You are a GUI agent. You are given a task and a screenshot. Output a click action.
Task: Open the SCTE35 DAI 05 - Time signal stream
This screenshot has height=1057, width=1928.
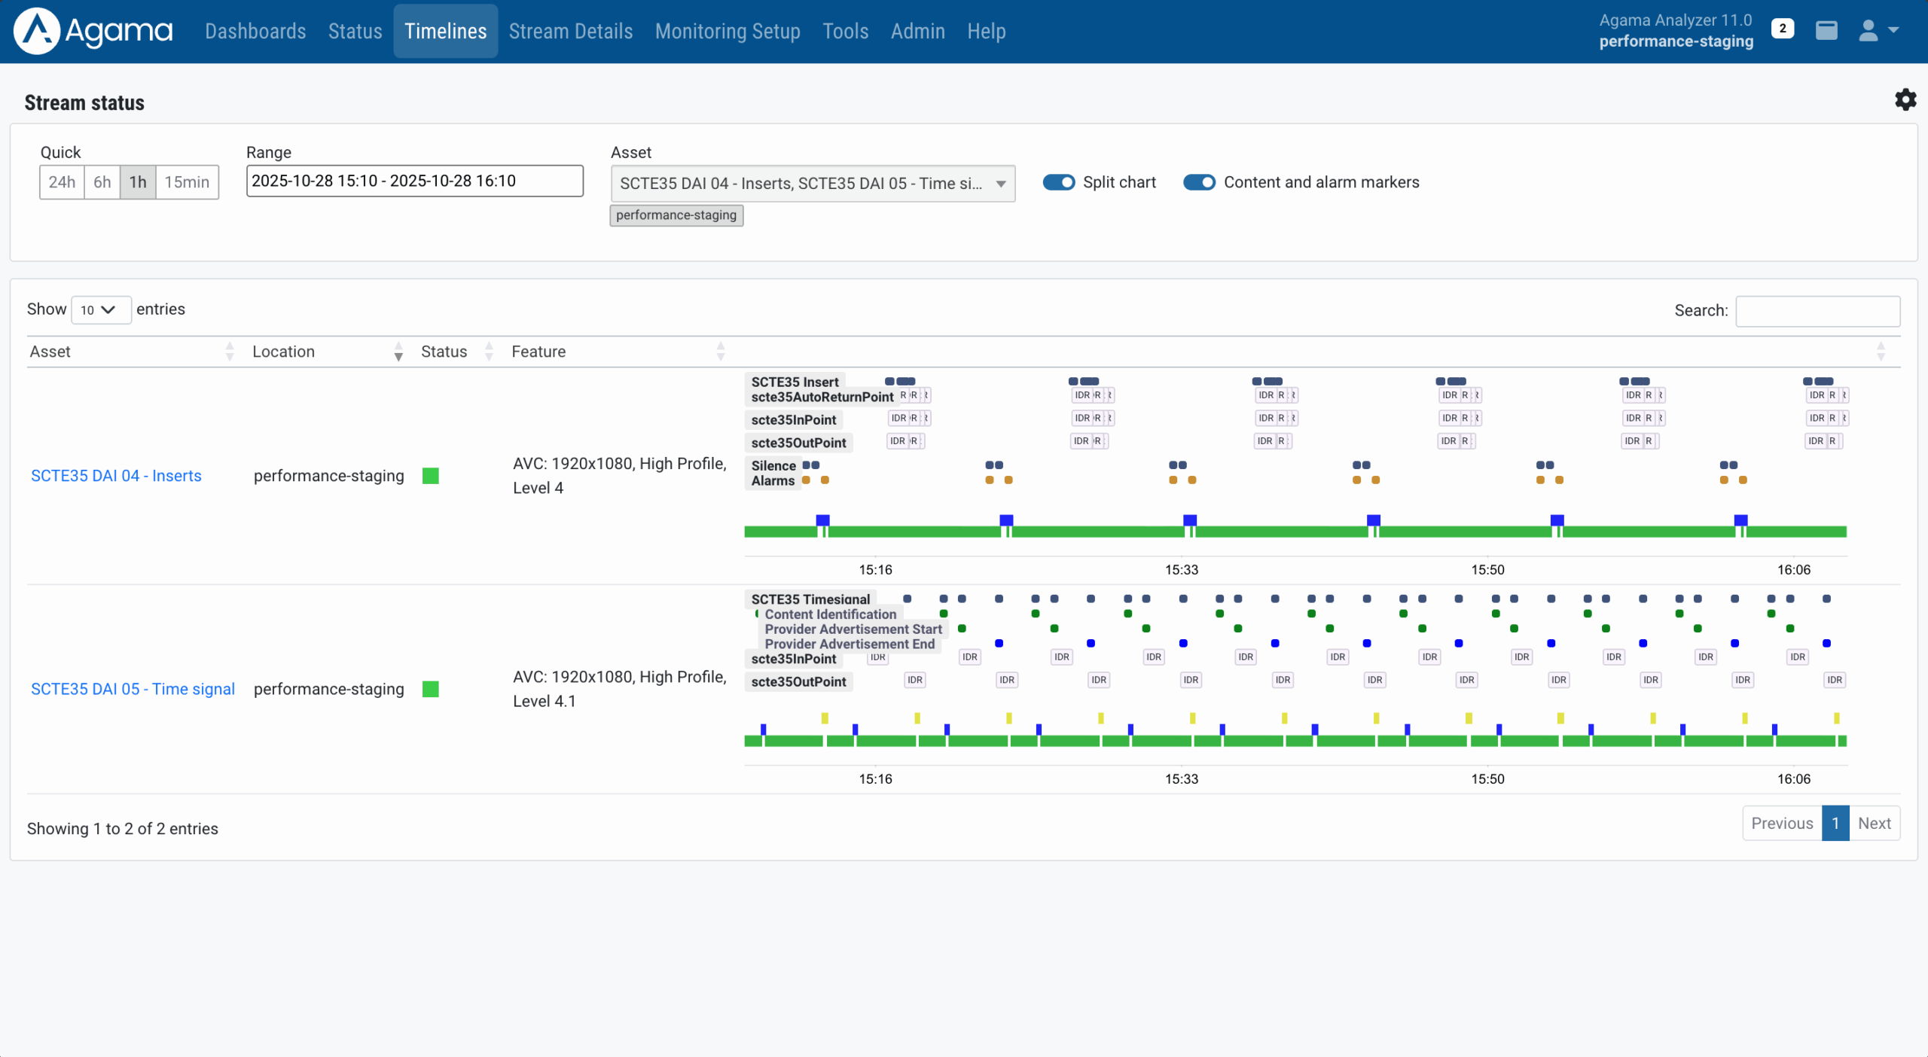click(133, 689)
